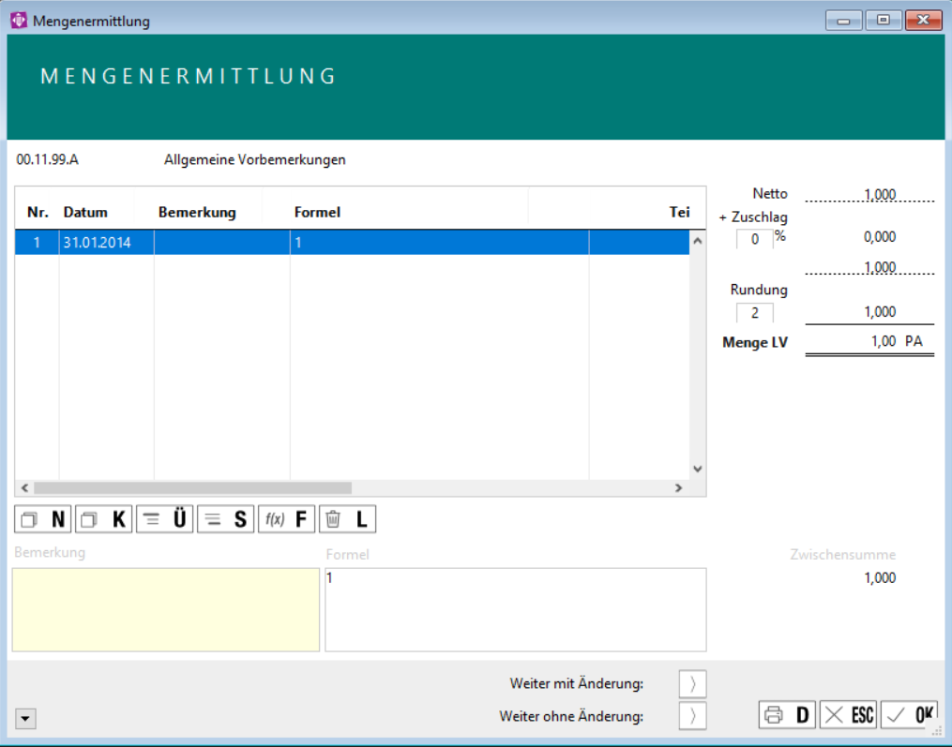Click the Formel cell with value 1
952x747 pixels.
440,243
